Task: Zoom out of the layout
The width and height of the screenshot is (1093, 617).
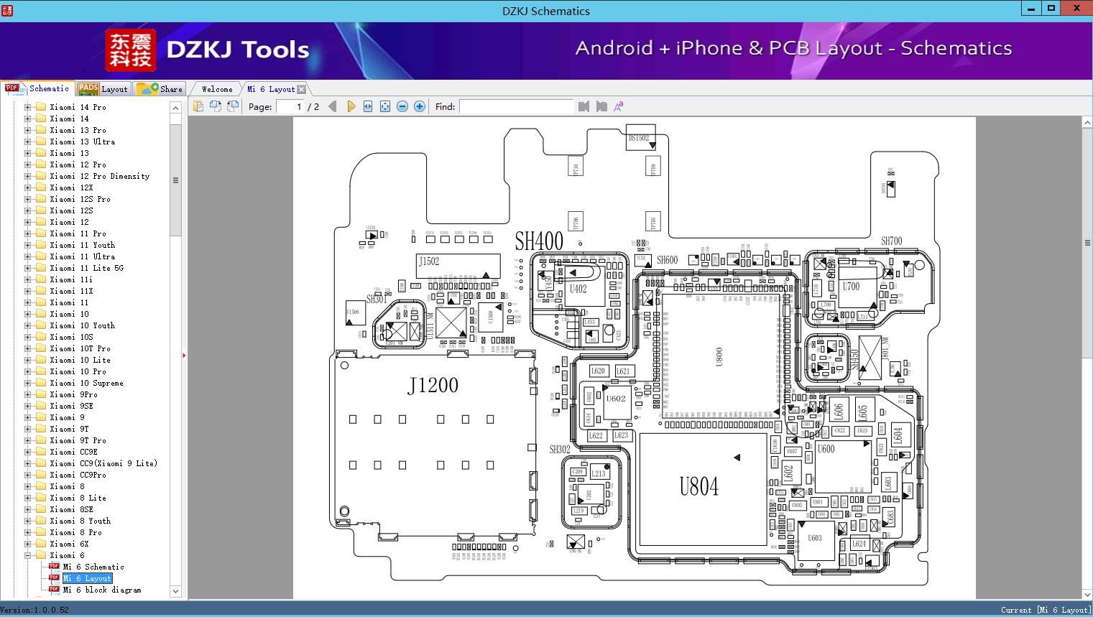Action: [402, 106]
